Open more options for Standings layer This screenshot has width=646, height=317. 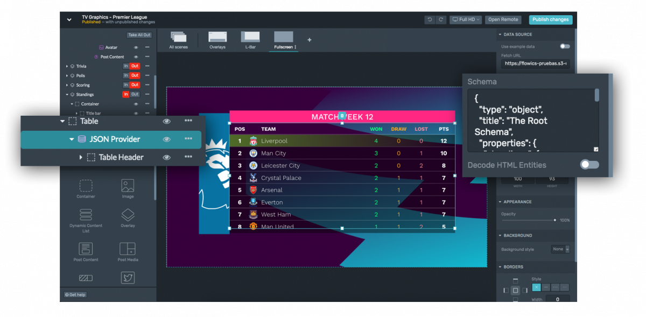[147, 94]
